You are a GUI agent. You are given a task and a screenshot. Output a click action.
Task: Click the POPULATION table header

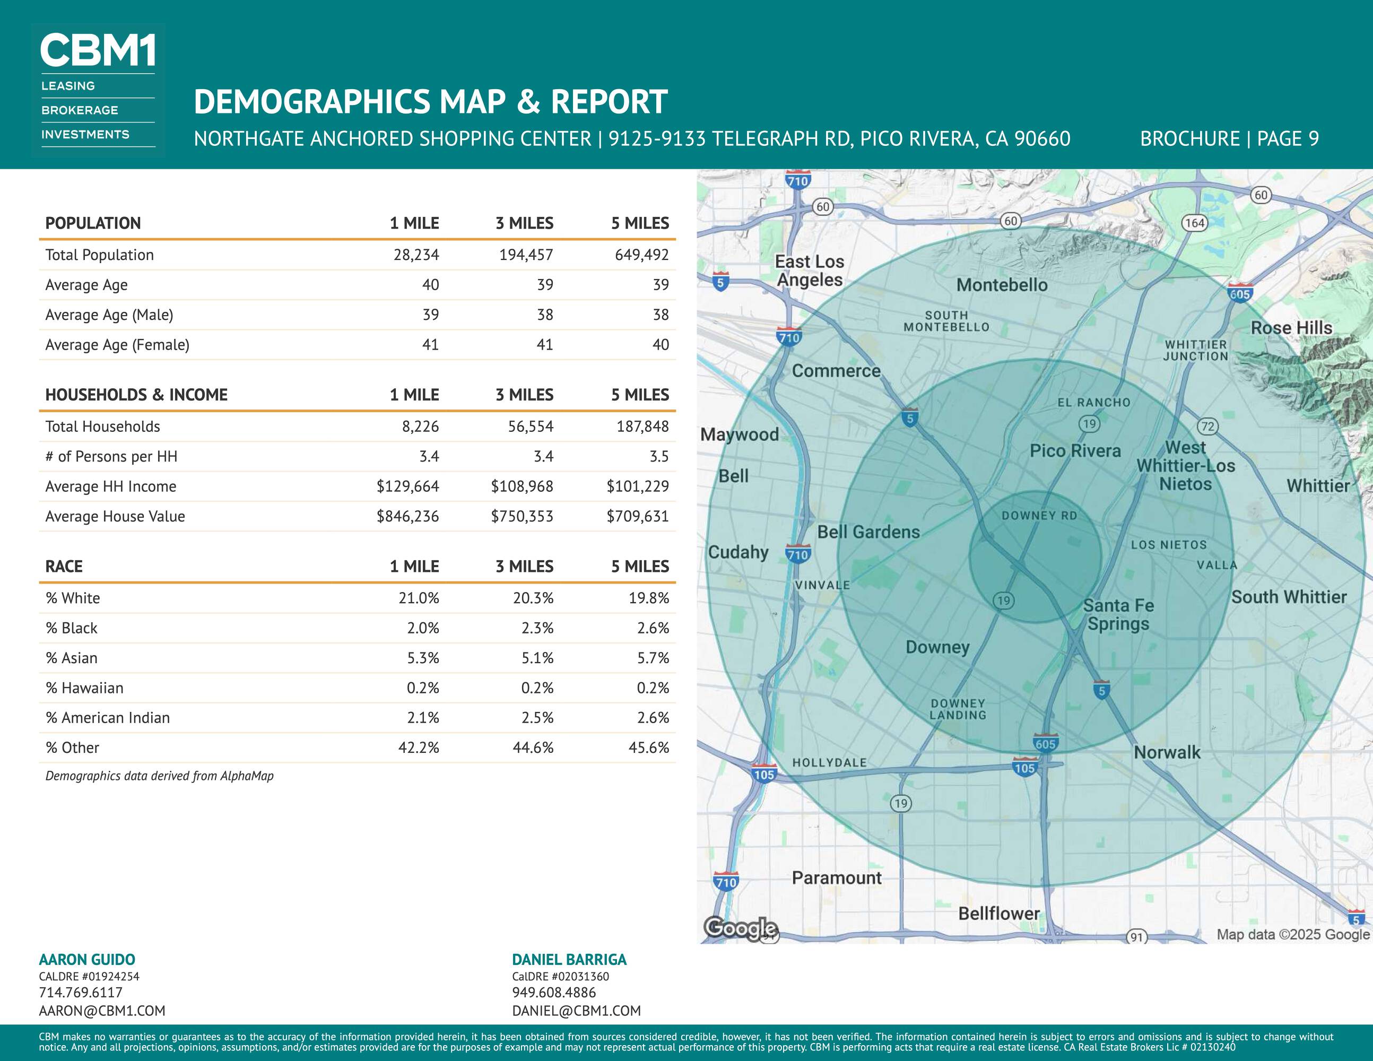93,223
